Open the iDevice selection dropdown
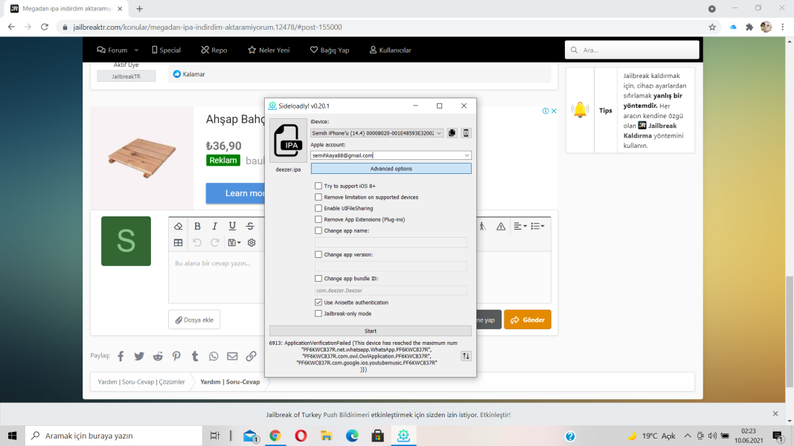Viewport: 794px width, 446px height. coord(377,133)
